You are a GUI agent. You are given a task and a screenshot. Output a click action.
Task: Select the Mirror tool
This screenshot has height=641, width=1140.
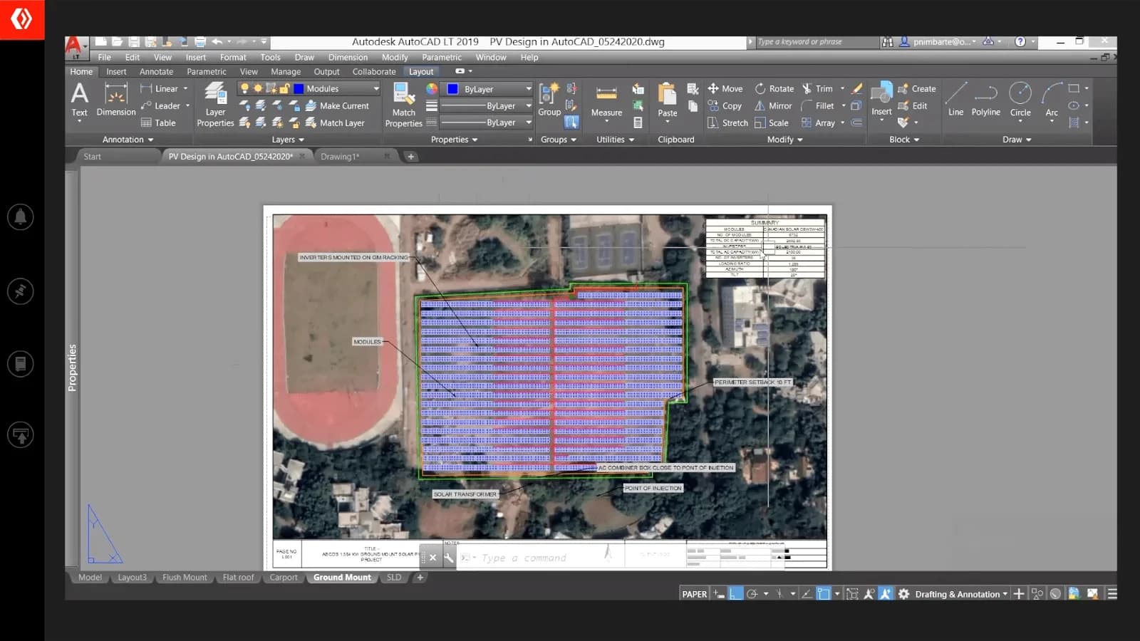tap(773, 106)
